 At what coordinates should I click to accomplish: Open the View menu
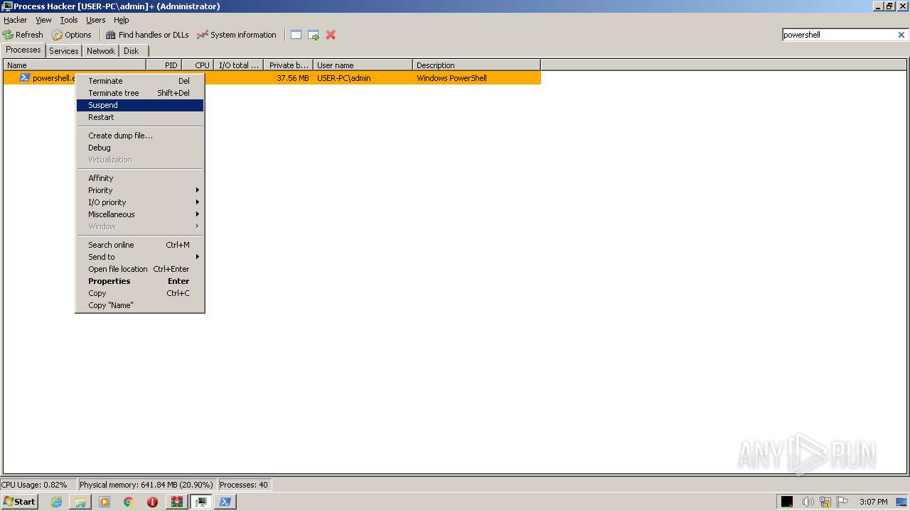[x=43, y=20]
